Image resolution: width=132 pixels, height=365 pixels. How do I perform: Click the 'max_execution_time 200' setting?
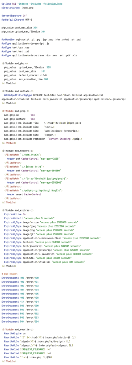coord(26,79)
